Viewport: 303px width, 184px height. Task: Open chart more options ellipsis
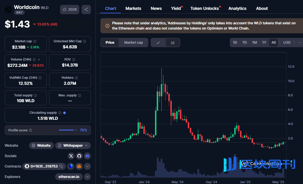[300, 43]
